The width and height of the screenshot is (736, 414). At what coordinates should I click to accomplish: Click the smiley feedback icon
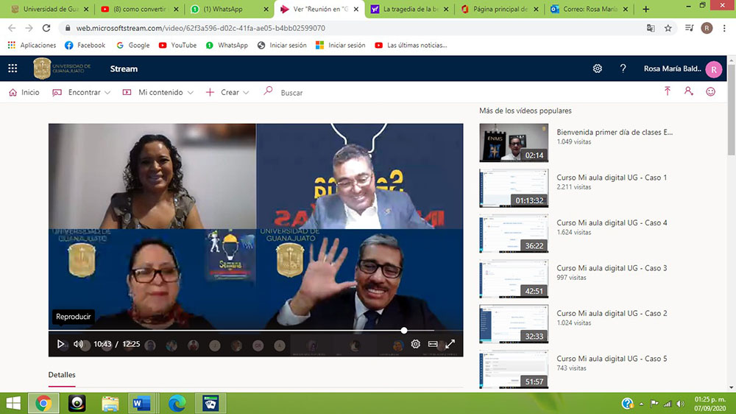[710, 92]
